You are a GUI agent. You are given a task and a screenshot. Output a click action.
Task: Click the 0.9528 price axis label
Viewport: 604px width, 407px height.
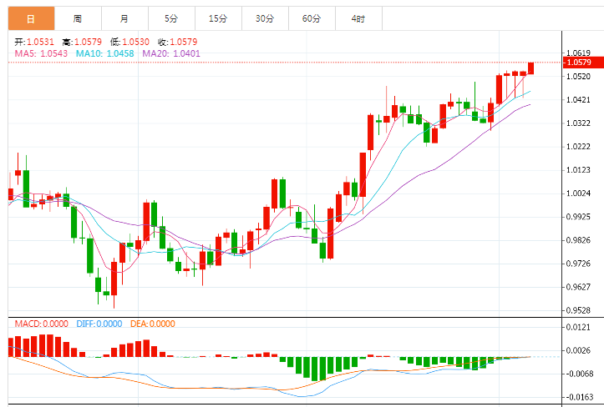click(x=578, y=310)
